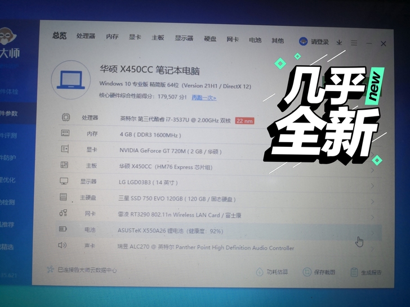The height and width of the screenshot is (307, 410).
Task: Open 硬件体检 in the left sidebar
Action: click(x=9, y=92)
